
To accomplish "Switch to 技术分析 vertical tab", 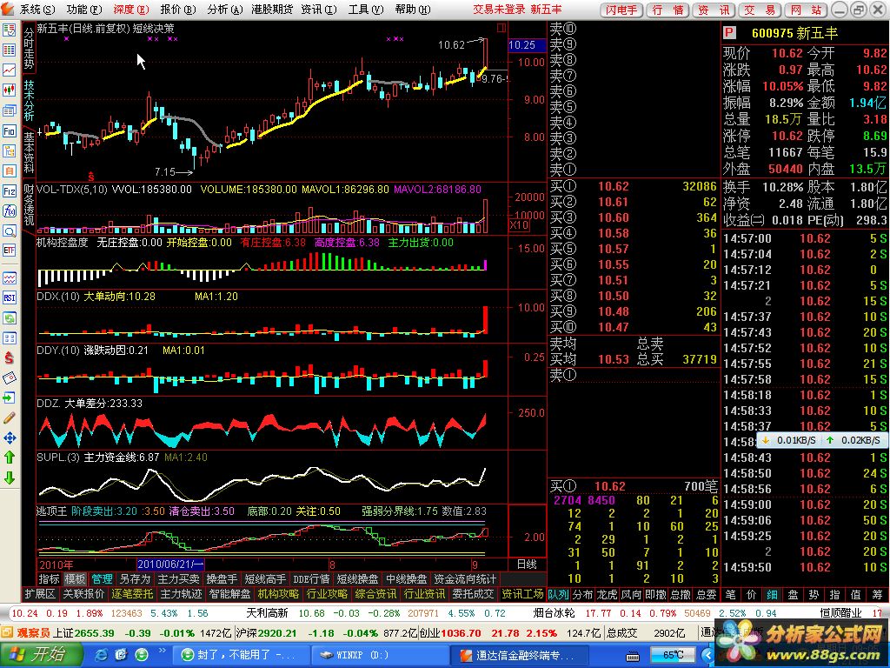I will tap(29, 100).
